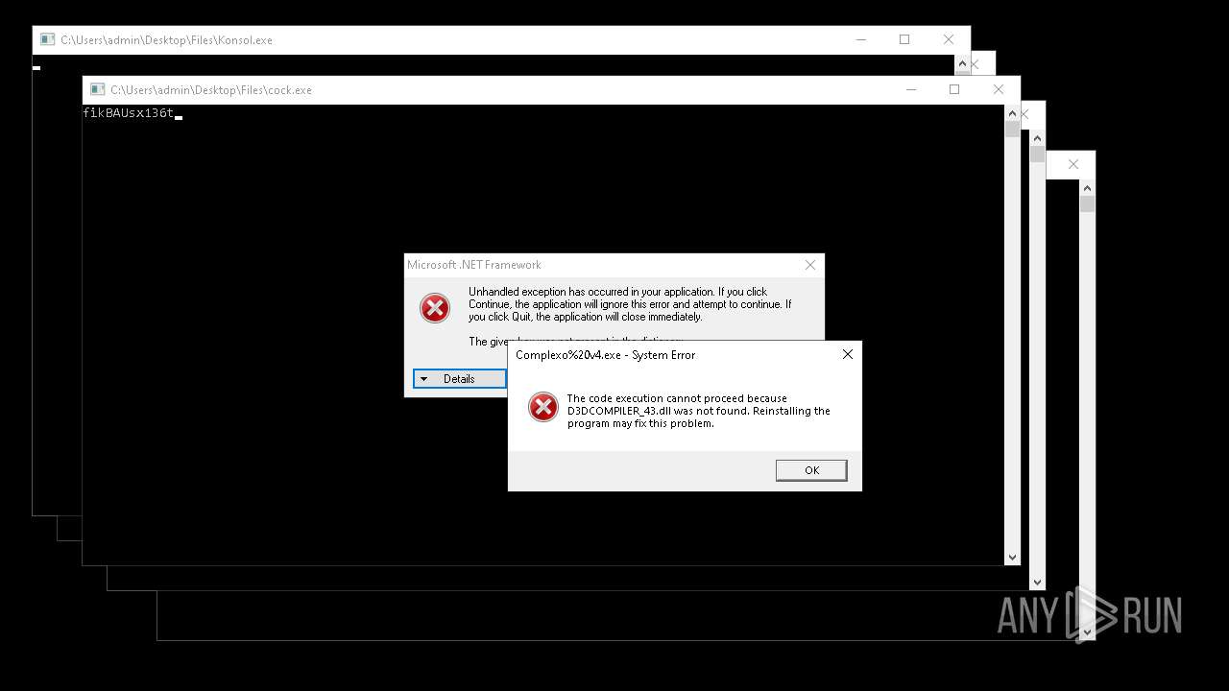Minimize the Konsol.exe console window

[860, 39]
